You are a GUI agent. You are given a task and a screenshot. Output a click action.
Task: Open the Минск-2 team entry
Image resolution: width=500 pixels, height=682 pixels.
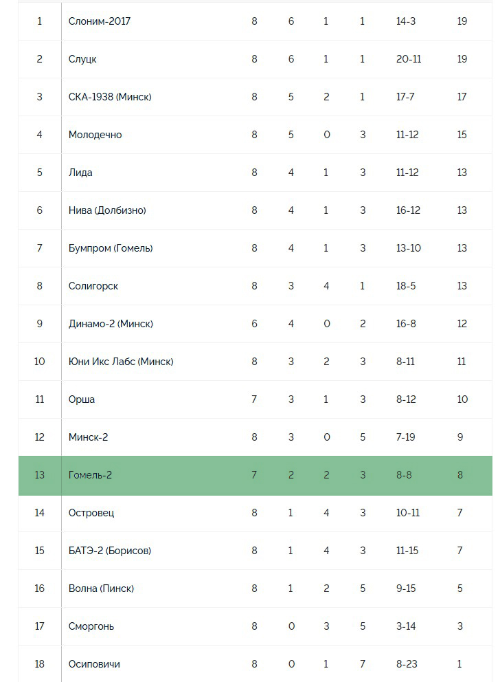(88, 437)
